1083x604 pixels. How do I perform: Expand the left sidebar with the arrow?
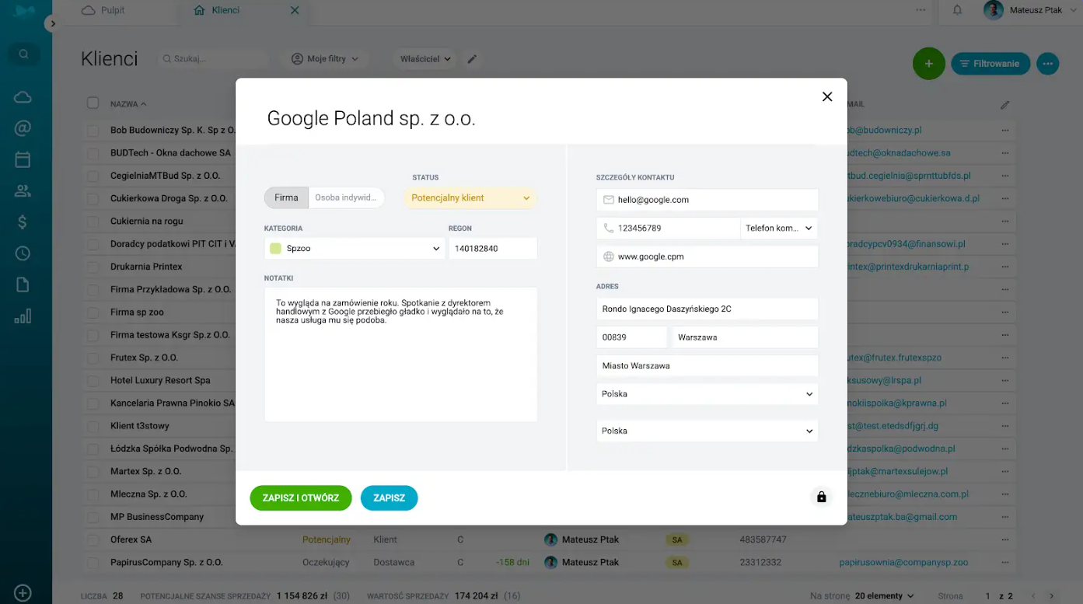tap(53, 24)
